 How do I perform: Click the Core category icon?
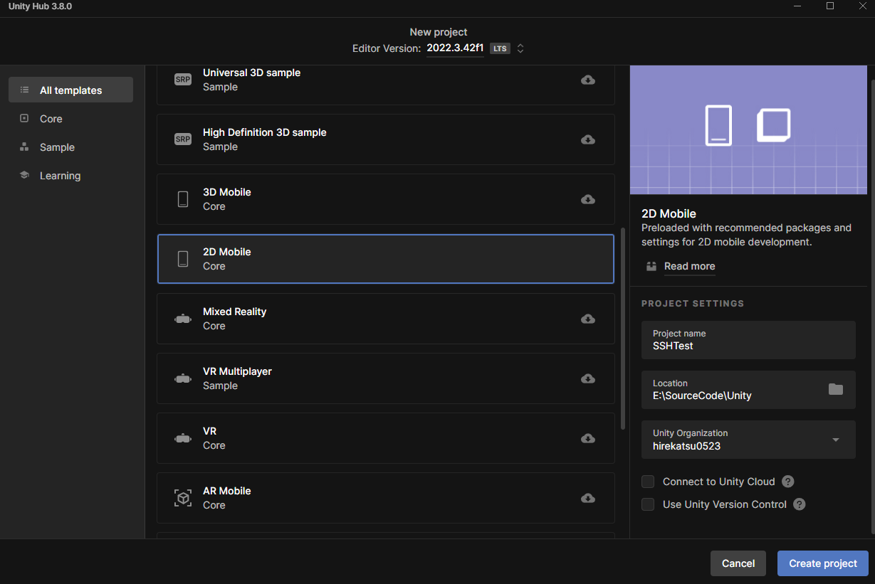click(x=25, y=119)
